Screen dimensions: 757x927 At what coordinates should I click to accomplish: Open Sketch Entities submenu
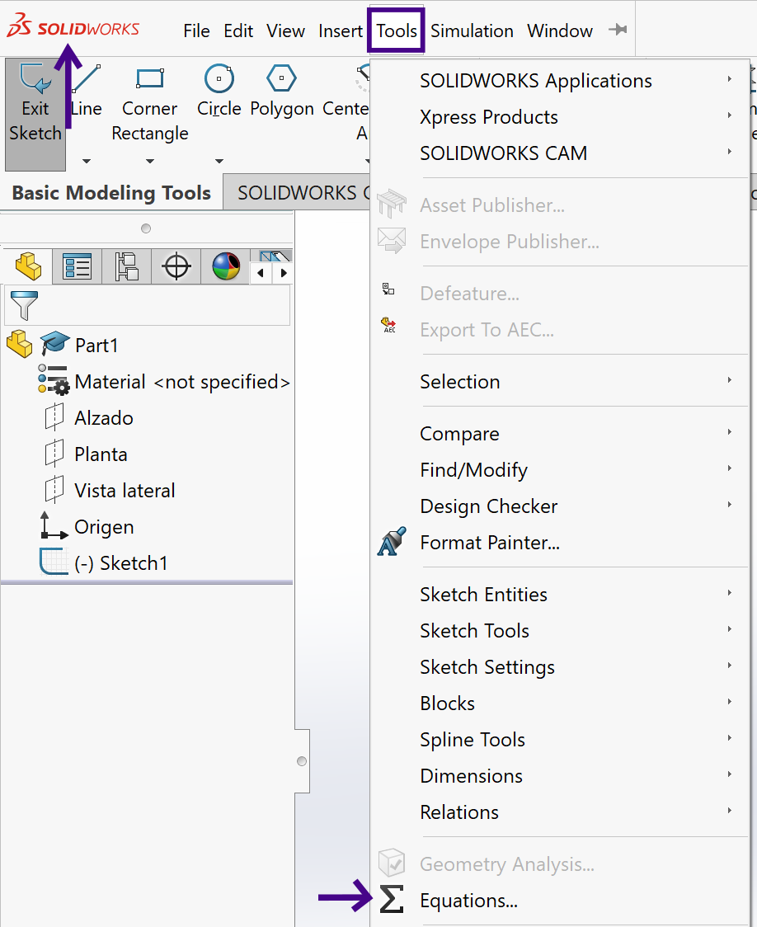coord(560,595)
